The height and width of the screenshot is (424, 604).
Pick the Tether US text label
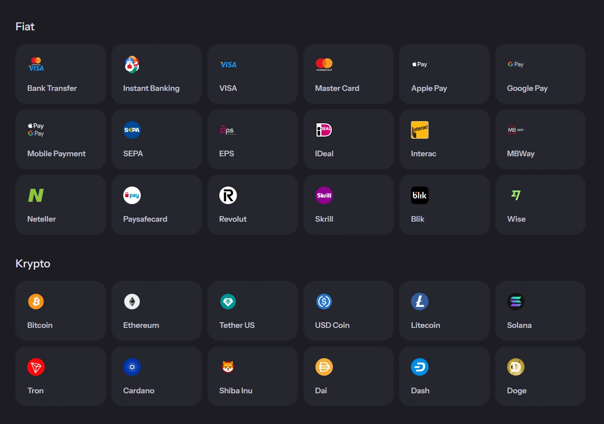pos(237,325)
